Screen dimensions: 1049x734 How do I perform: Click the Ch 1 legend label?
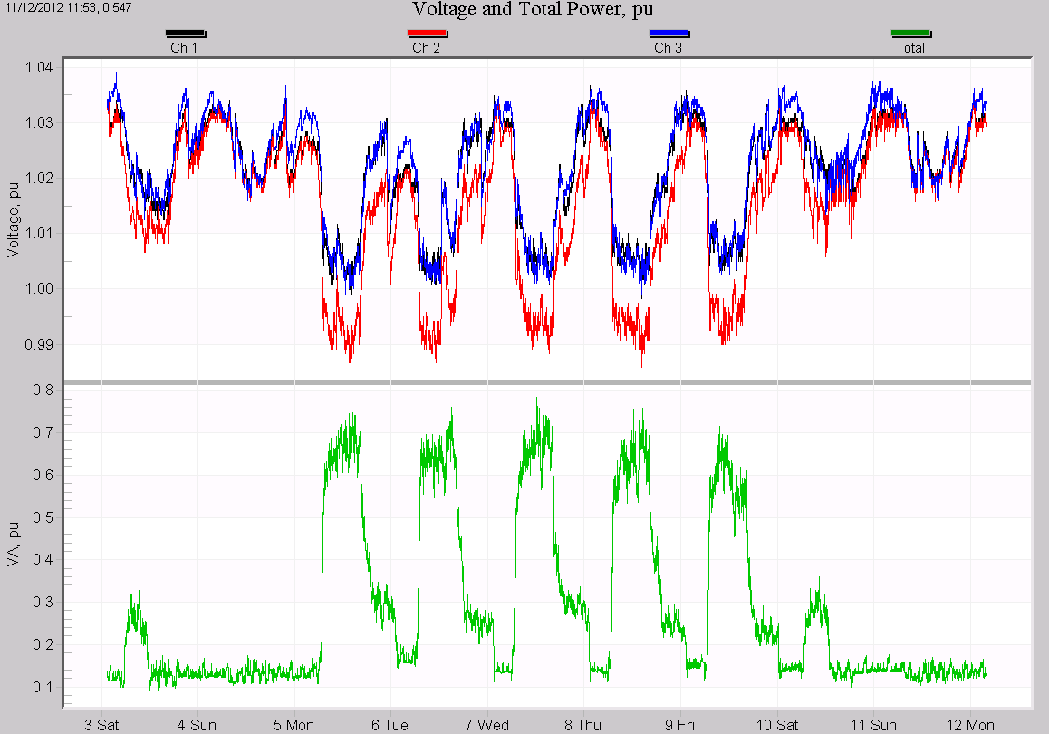[x=186, y=48]
